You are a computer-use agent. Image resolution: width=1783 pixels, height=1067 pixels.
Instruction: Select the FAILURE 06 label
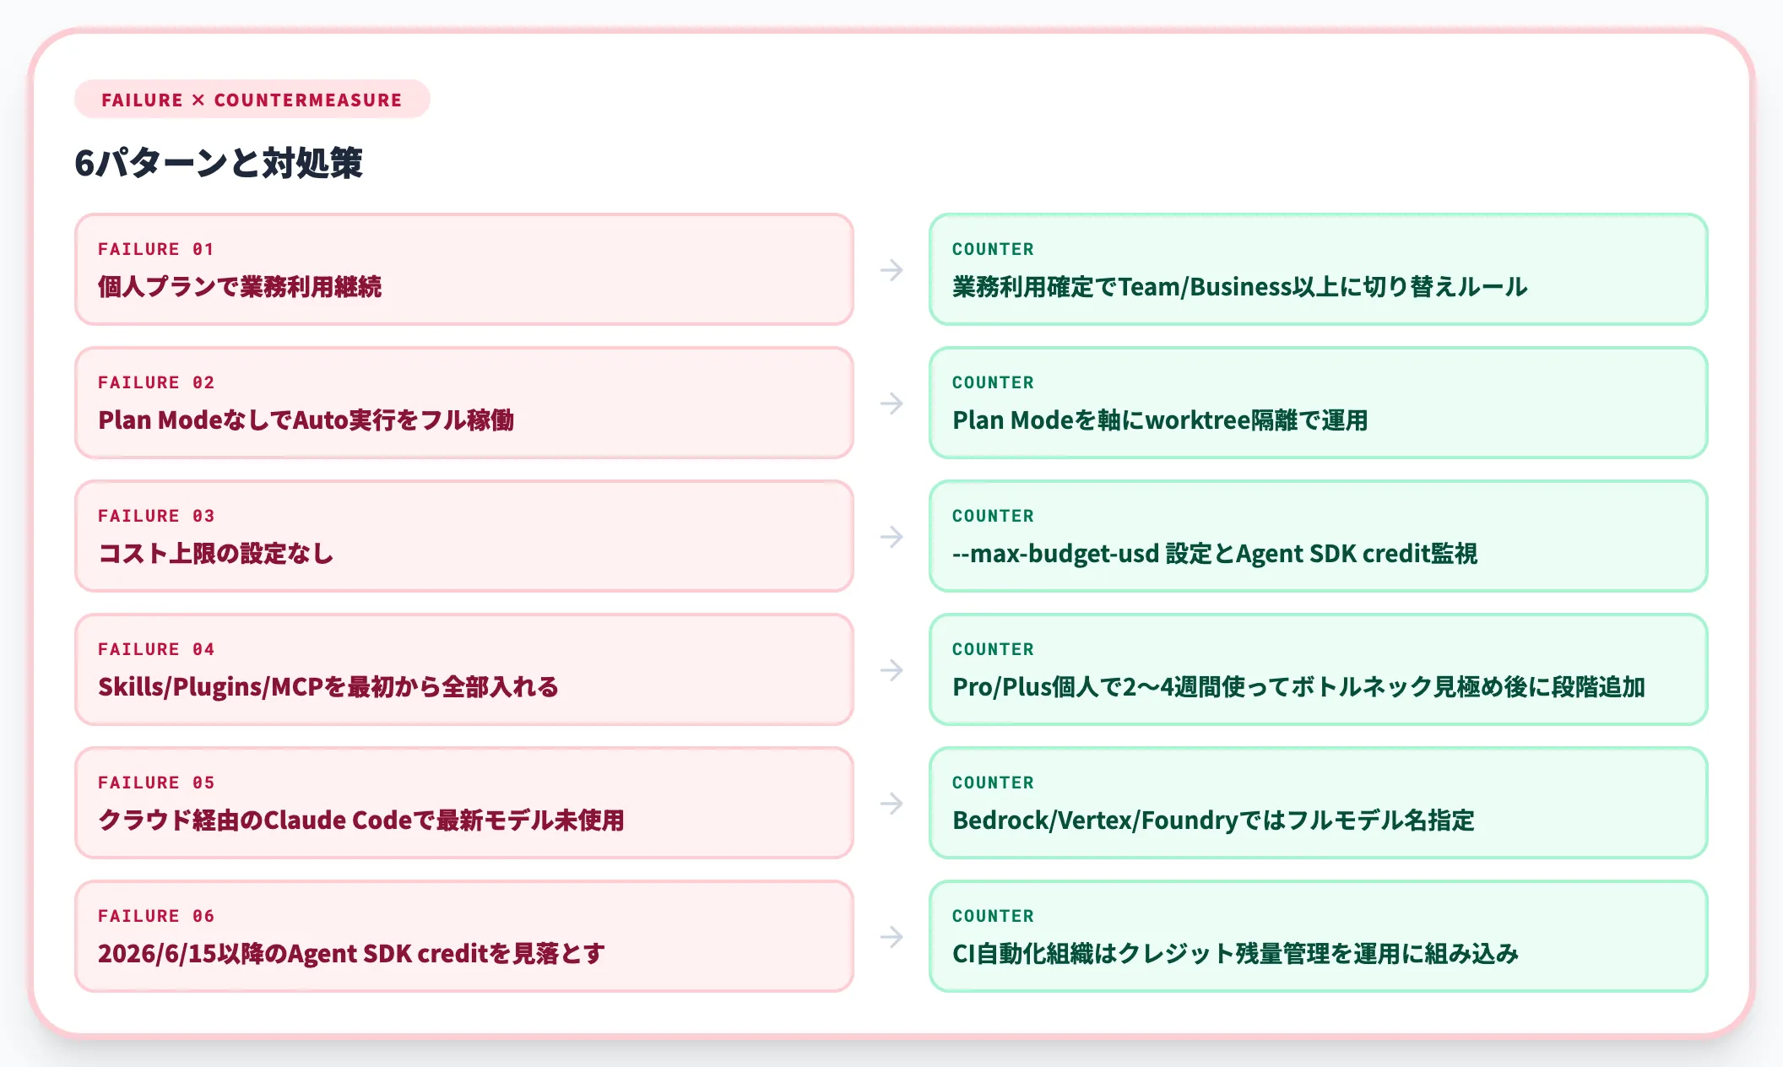[156, 916]
